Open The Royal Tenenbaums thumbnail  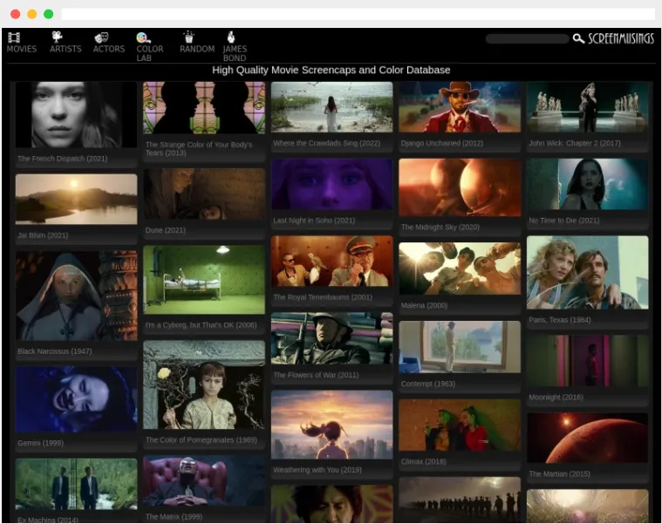point(331,262)
